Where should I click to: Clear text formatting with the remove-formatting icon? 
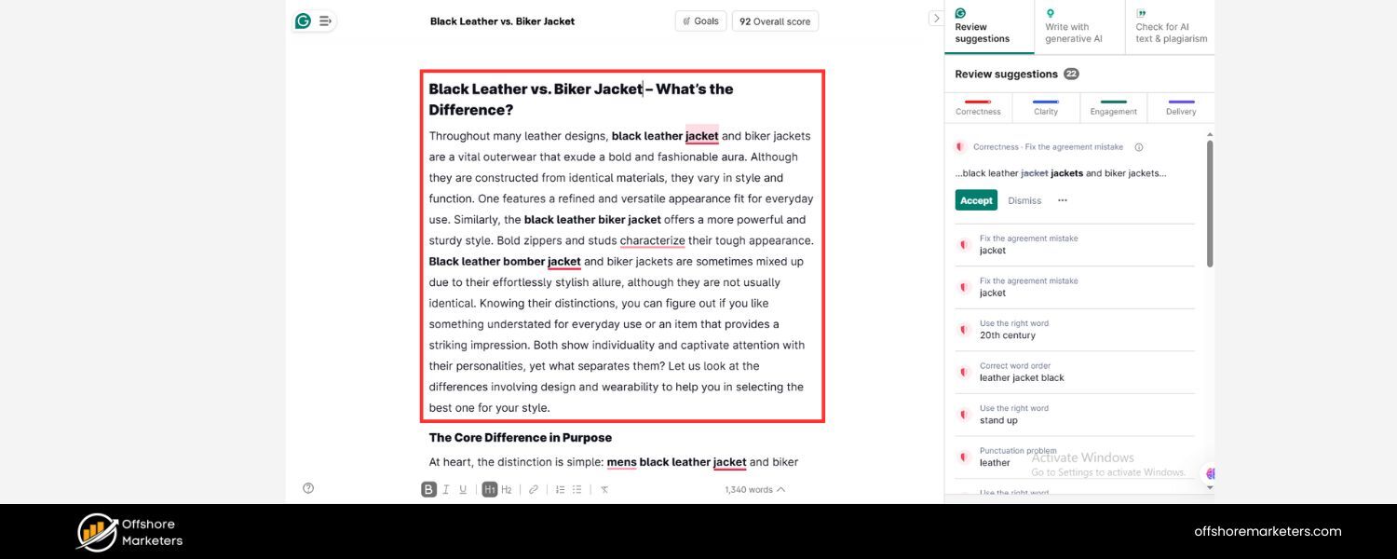[x=603, y=488]
